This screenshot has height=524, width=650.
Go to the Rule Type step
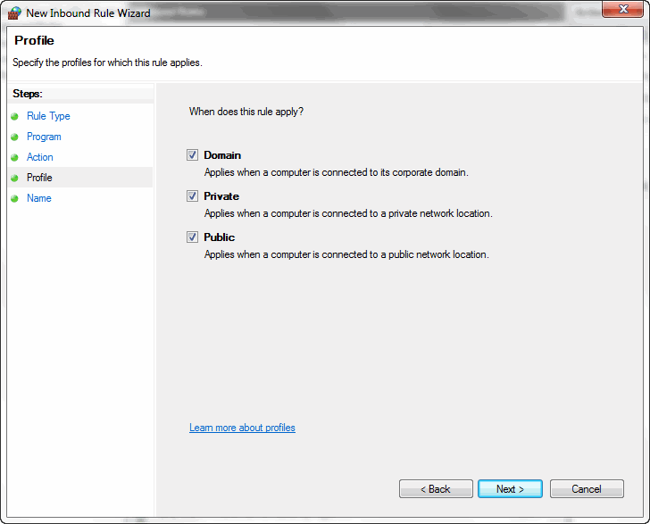(x=48, y=116)
